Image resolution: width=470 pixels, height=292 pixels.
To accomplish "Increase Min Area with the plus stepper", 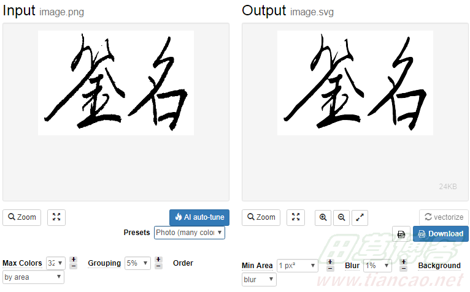I will pyautogui.click(x=330, y=262).
